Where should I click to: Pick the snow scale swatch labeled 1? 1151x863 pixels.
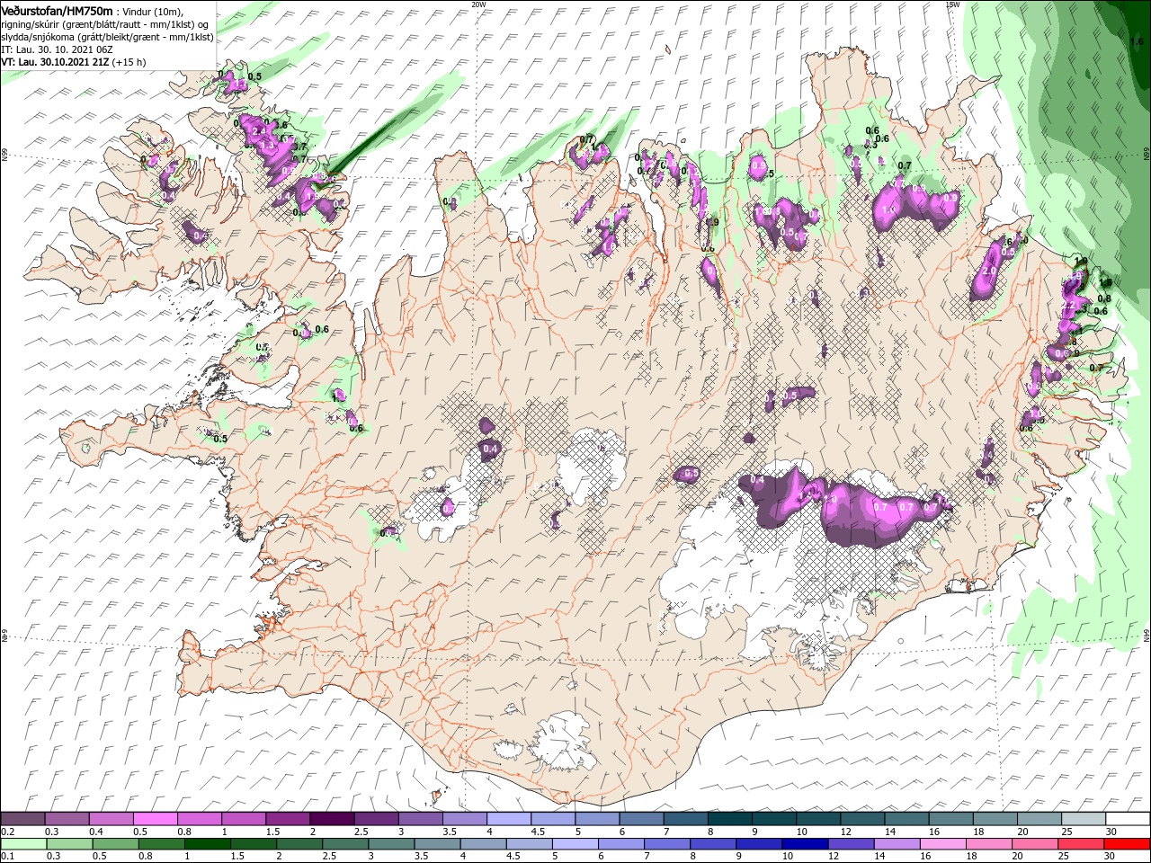tap(243, 819)
